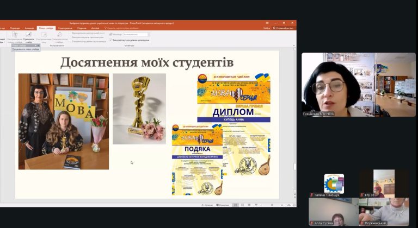Click muted mic icon beside Впу 36
This screenshot has height=228, width=418.
point(362,195)
